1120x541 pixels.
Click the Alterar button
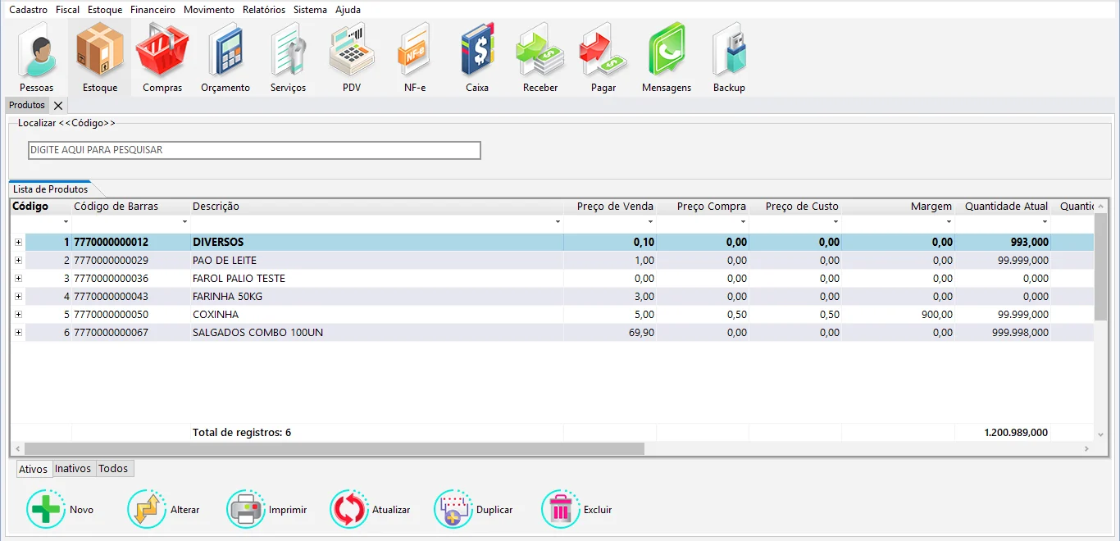click(164, 510)
